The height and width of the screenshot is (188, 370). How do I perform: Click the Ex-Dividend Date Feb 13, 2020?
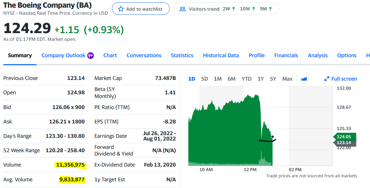click(x=160, y=165)
